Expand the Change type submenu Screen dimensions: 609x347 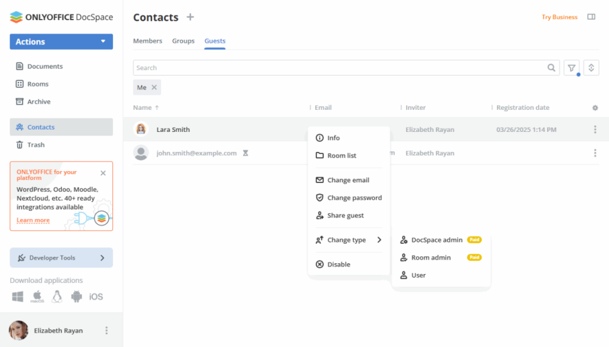tap(347, 240)
